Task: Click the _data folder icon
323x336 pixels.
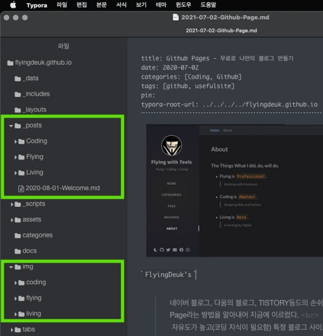Action: click(18, 79)
